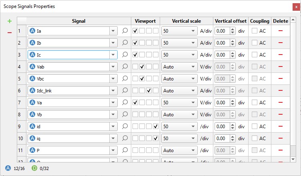Viewport: 301px width, 176px height.
Task: Uncheck first viewport checkbox for Va
Action: (x=135, y=102)
